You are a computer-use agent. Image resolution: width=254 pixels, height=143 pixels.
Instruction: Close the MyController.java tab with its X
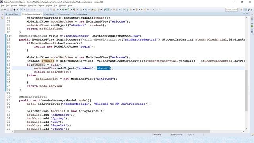point(42,14)
